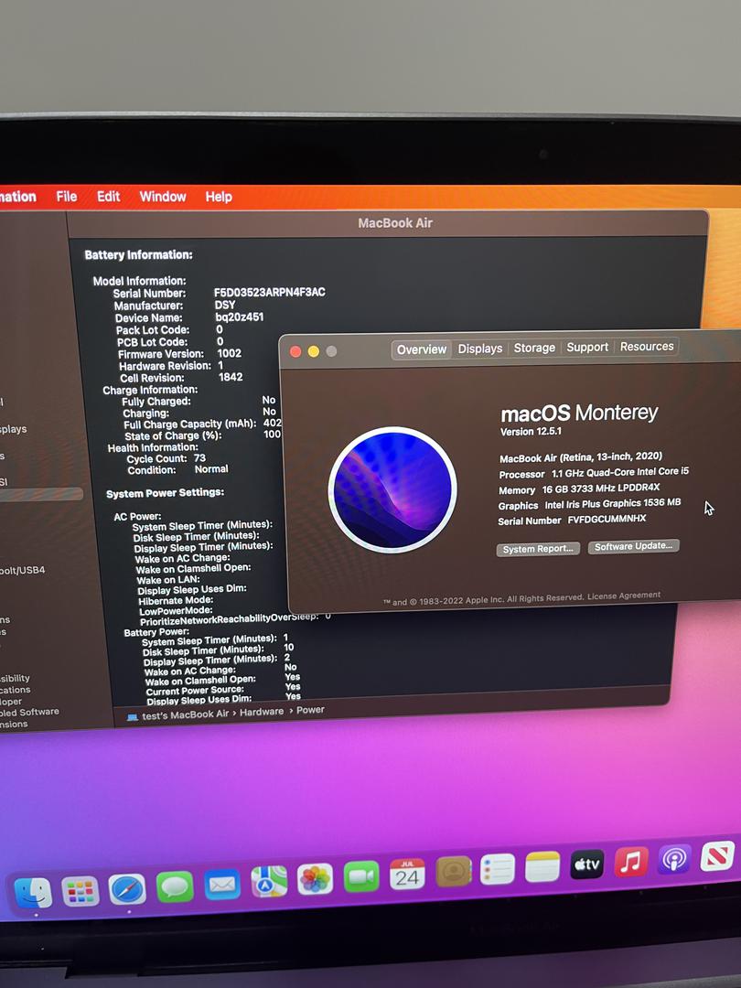This screenshot has width=741, height=988.
Task: Launch Apple TV from the Dock
Action: (x=587, y=864)
